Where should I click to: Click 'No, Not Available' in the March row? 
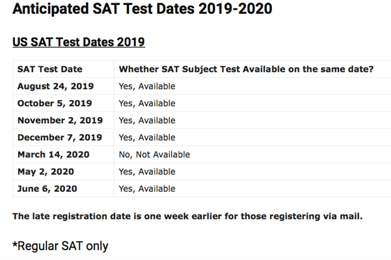154,154
